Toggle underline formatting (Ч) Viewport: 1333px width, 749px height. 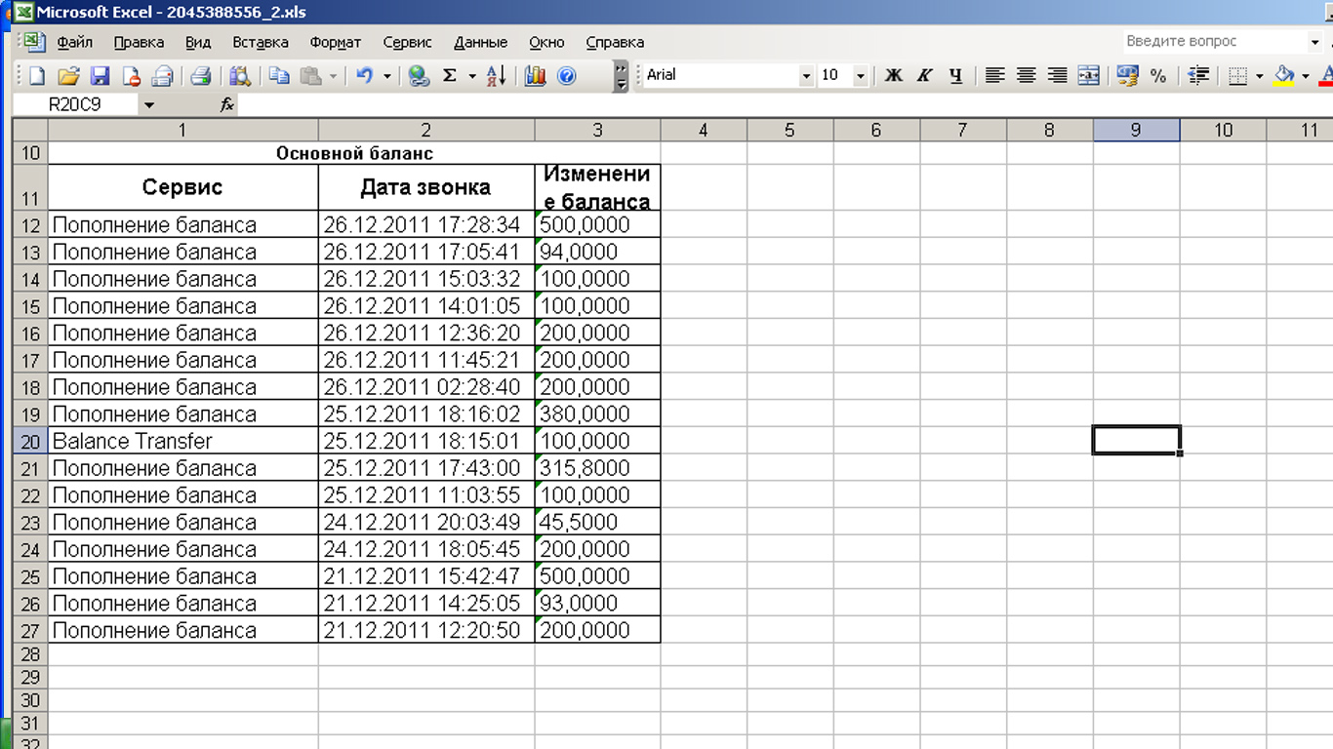[x=955, y=76]
